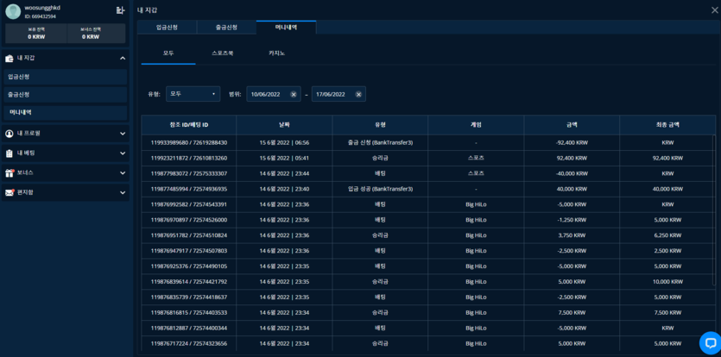Click the 날짜 column header
The image size is (721, 357).
[284, 125]
